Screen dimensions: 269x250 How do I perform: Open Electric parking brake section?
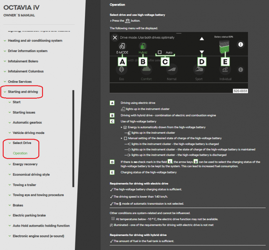[29, 215]
